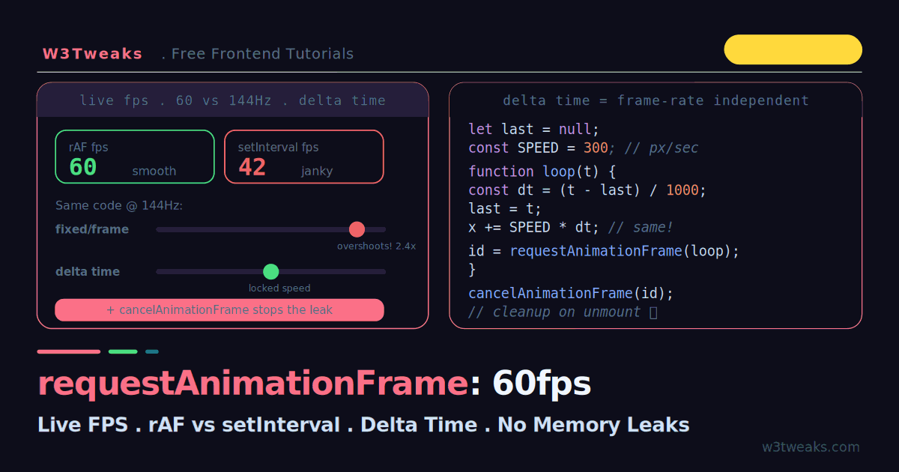Click the 'Free Frontend Tutorials' tagline
The width and height of the screenshot is (899, 472).
coord(262,54)
